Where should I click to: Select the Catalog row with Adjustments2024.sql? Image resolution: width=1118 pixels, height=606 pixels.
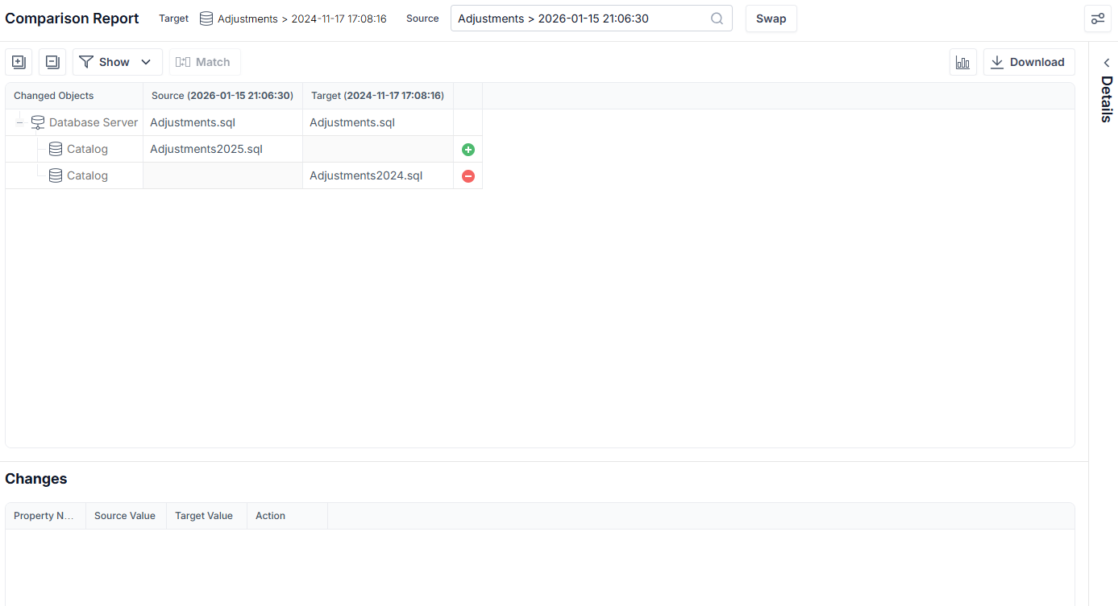click(x=243, y=175)
